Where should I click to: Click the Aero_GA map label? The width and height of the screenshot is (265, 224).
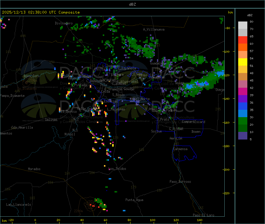[x=176, y=138]
